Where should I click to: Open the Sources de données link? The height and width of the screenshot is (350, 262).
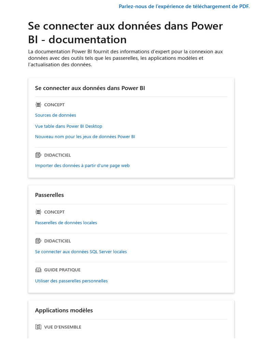tap(56, 115)
